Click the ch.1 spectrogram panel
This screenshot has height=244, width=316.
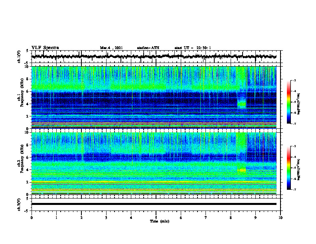[x=154, y=97]
